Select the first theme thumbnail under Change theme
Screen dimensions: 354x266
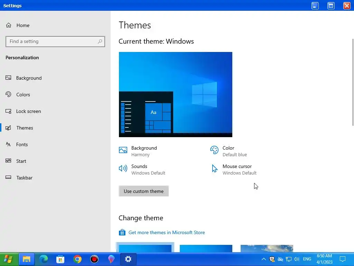tap(145, 248)
